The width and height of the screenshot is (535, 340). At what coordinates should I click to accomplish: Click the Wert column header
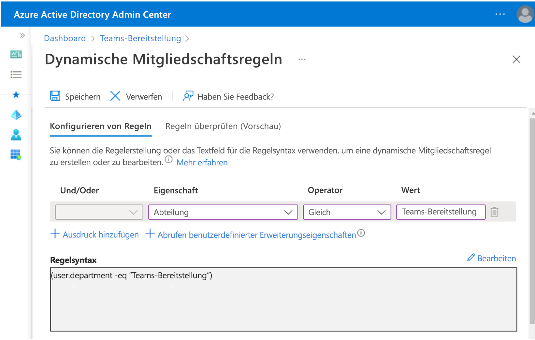(x=411, y=190)
